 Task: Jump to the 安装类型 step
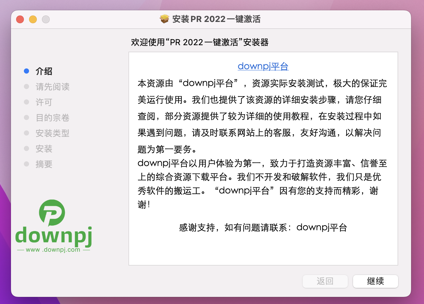52,133
